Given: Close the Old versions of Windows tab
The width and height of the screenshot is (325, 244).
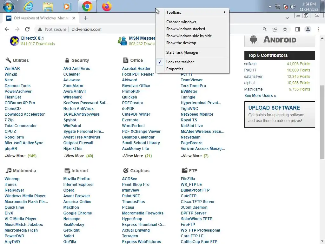Looking at the screenshot, I should [x=74, y=18].
